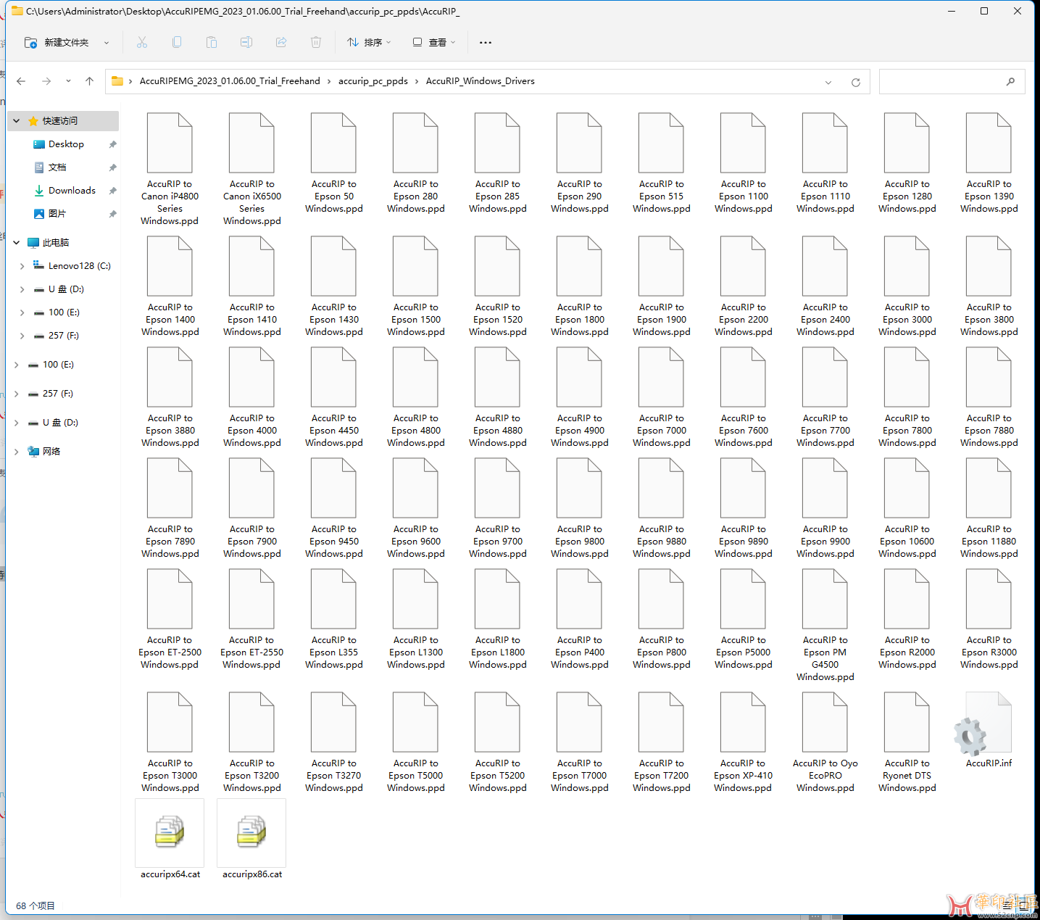Collapse the 快速访问 section
Viewport: 1040px width, 920px height.
pos(17,121)
